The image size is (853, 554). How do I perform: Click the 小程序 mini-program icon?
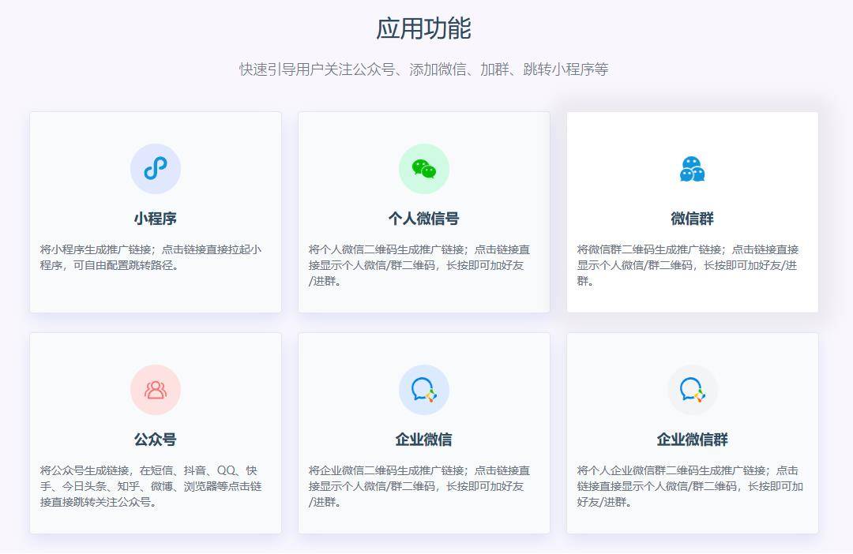(x=156, y=169)
